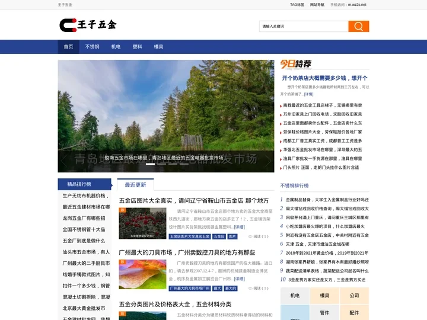427x320 pixels.
Task: Open ranking item 6 天津 五金
Action: [x=317, y=244]
